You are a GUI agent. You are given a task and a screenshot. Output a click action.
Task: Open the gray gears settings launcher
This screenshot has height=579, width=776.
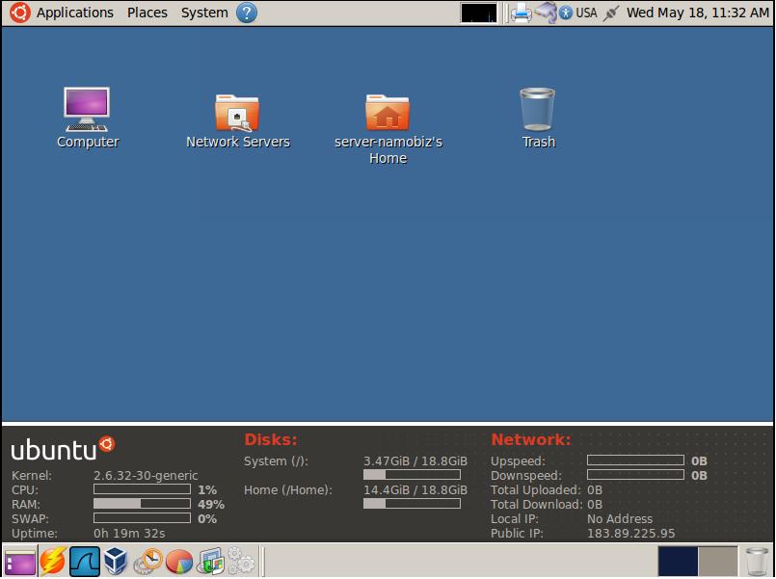242,563
